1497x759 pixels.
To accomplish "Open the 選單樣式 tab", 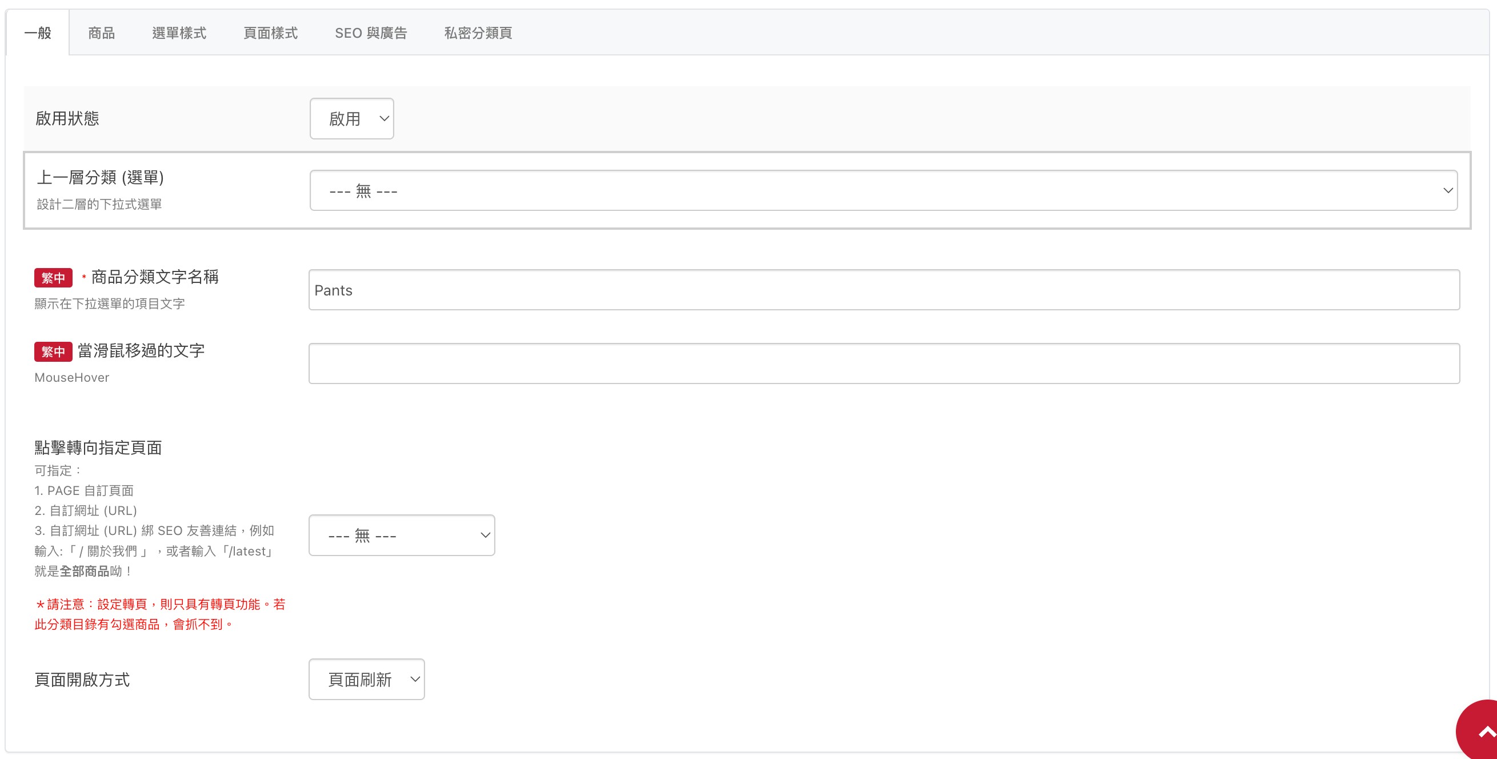I will point(179,33).
